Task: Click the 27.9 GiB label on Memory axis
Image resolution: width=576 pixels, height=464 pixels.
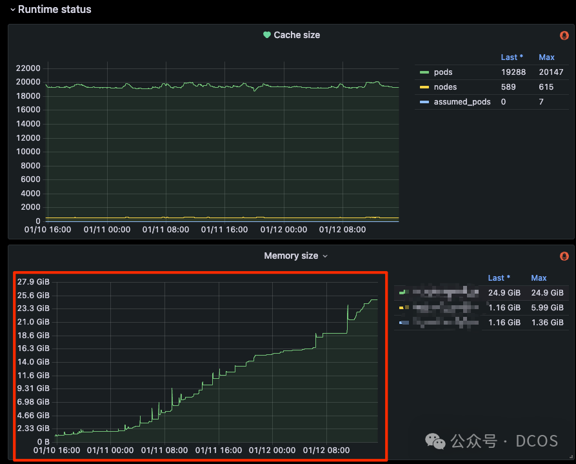Action: [33, 281]
